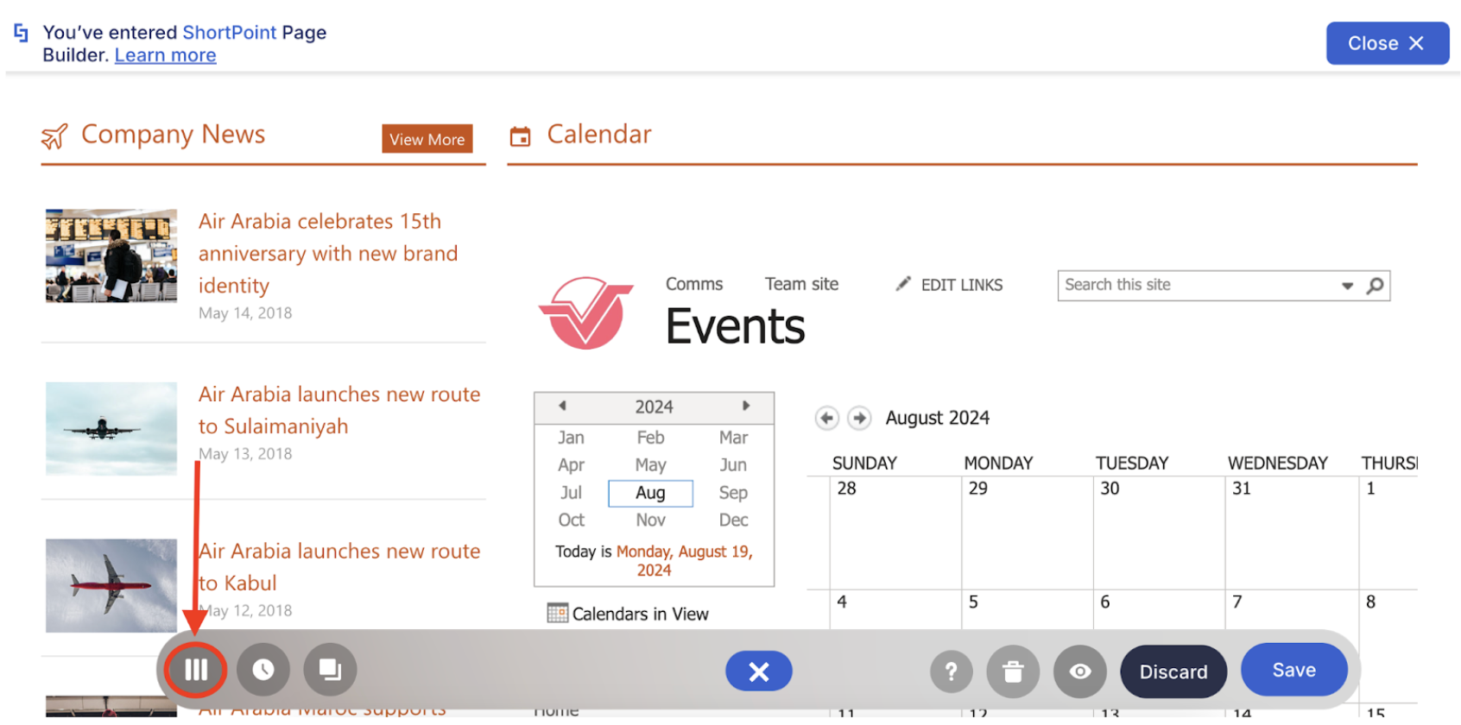Click the search magnifier icon

pyautogui.click(x=1375, y=286)
